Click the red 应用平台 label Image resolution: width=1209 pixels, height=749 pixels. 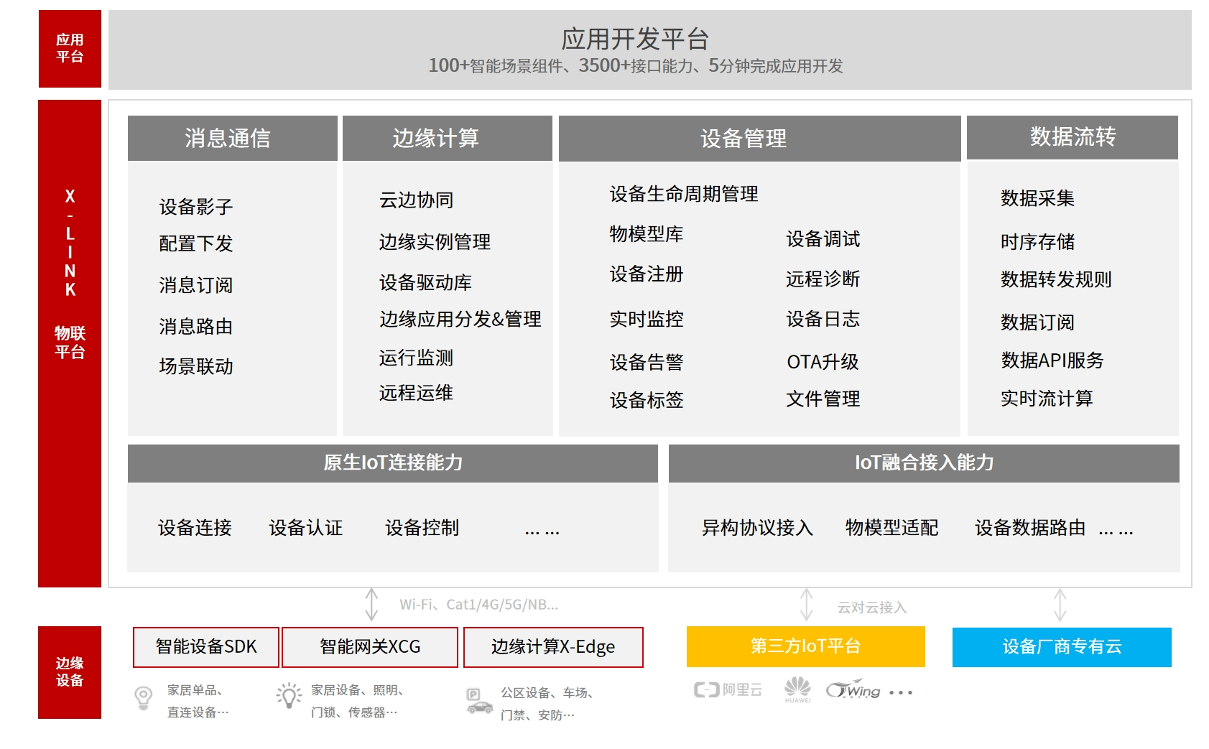(70, 49)
